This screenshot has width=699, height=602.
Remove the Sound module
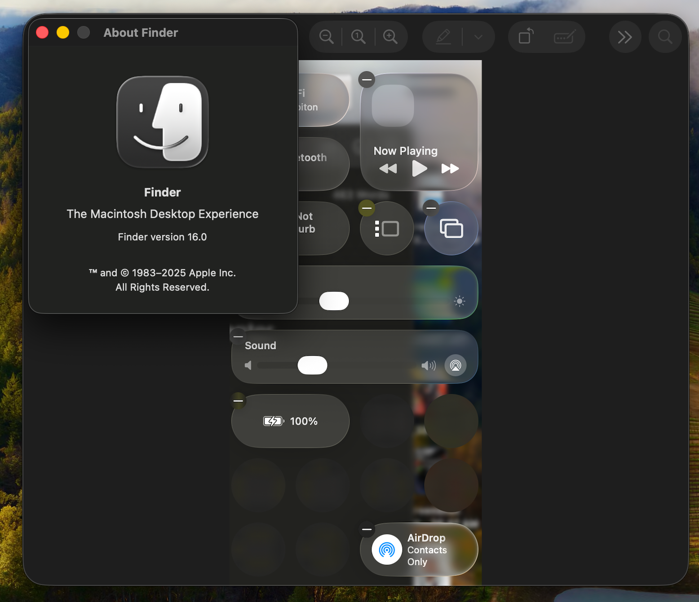(x=238, y=336)
